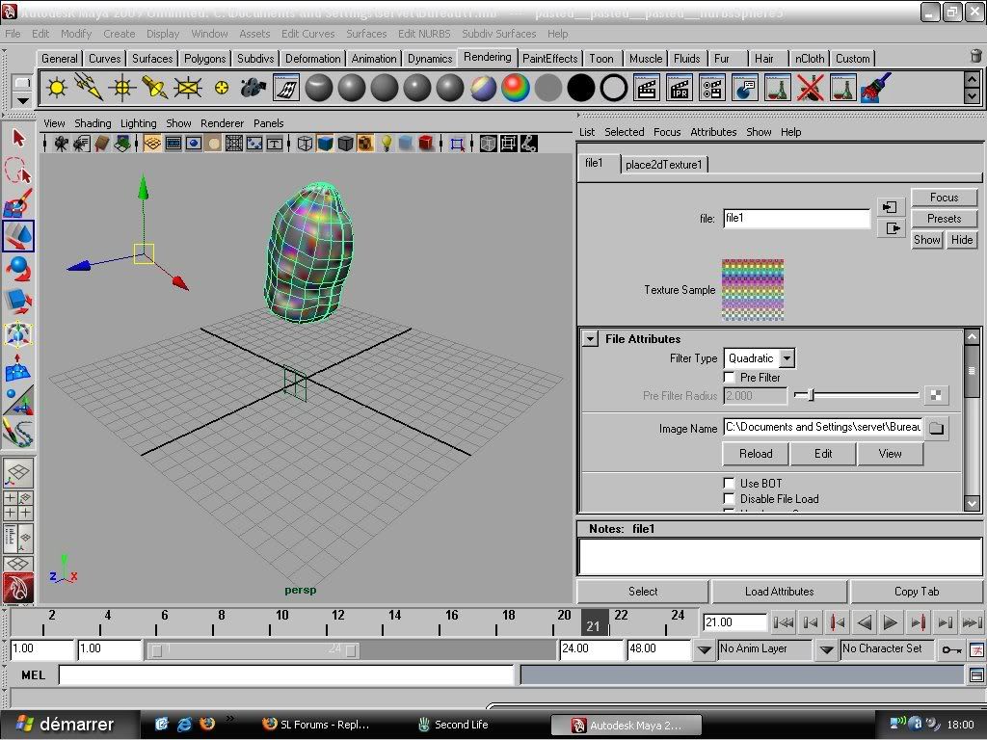Activate the Paint Selection tool
Screen dimensions: 987x740
tap(18, 204)
